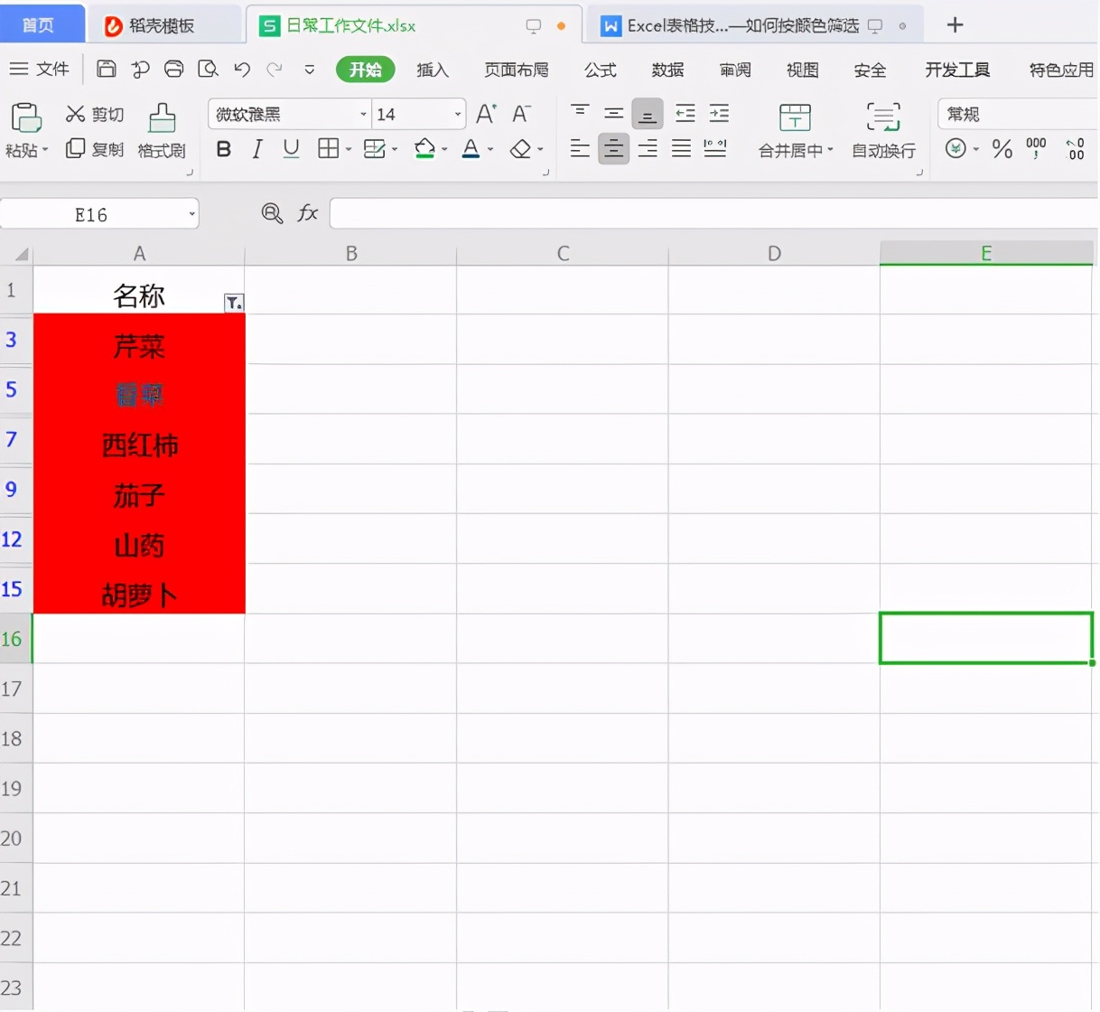Image resolution: width=1100 pixels, height=1012 pixels.
Task: Click the Align Bottom icon
Action: click(648, 114)
